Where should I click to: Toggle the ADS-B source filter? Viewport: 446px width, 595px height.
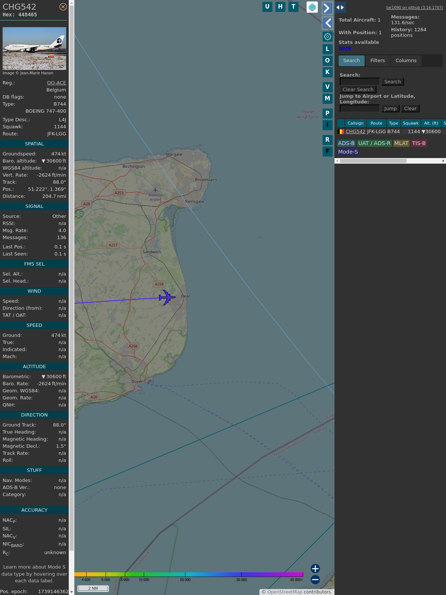pyautogui.click(x=346, y=143)
